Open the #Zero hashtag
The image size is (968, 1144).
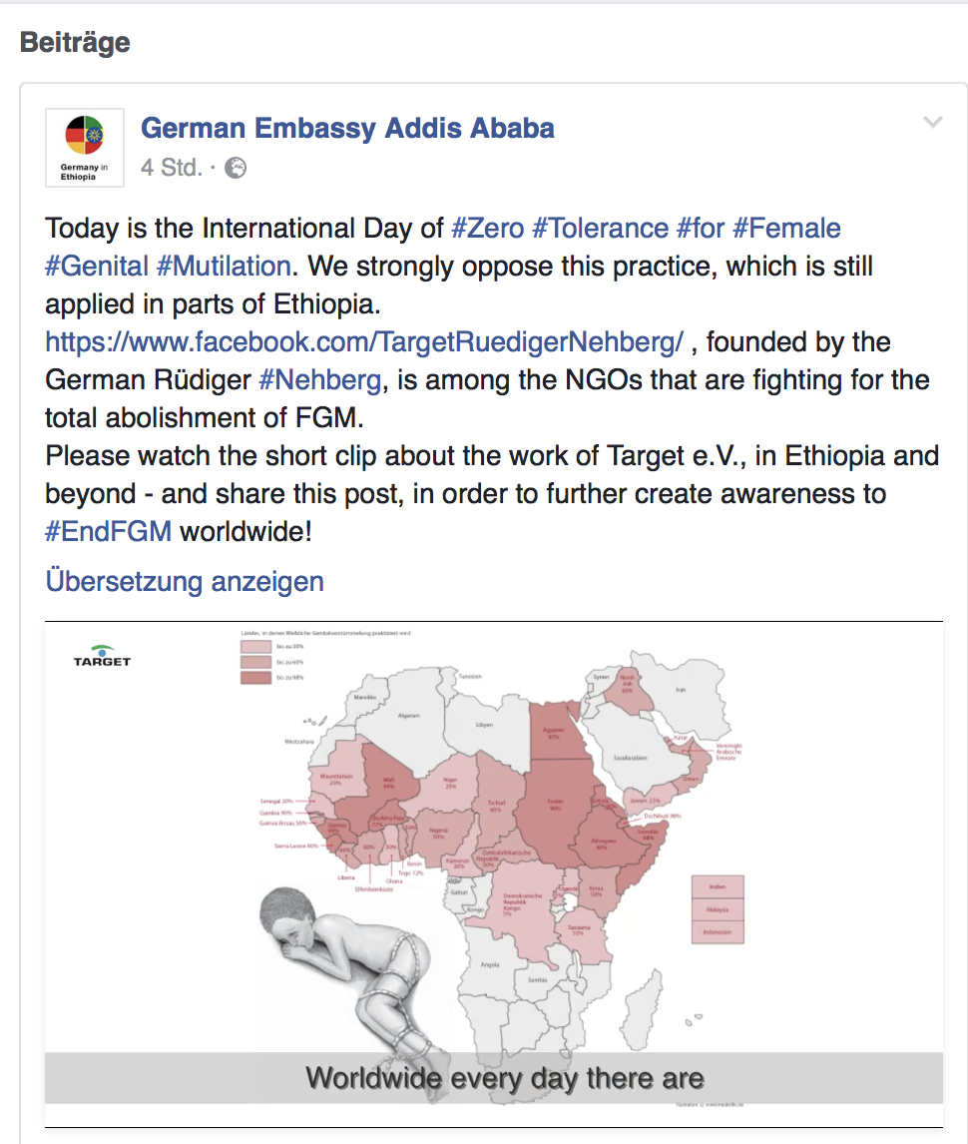coord(487,229)
